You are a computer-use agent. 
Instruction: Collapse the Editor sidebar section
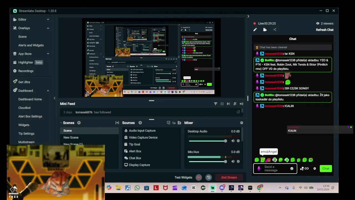tap(48, 19)
